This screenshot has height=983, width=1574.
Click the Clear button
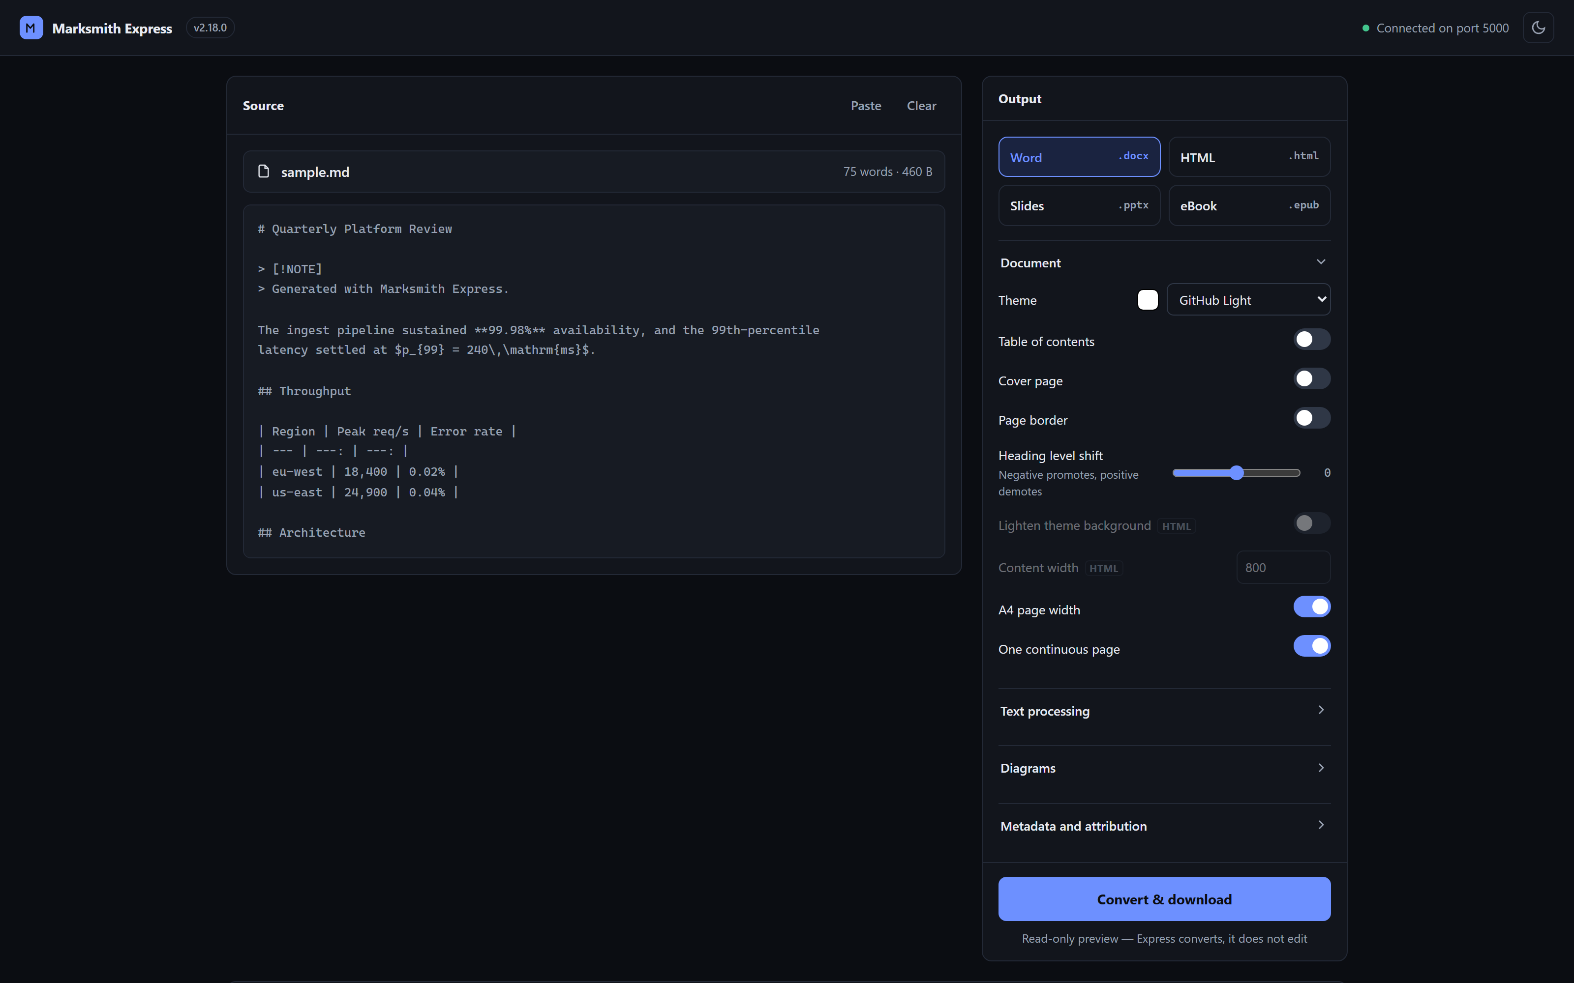coord(921,105)
